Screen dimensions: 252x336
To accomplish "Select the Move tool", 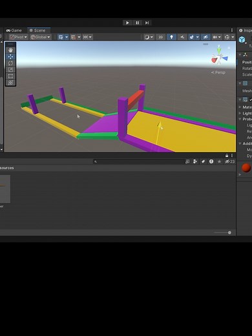I will 10,57.
